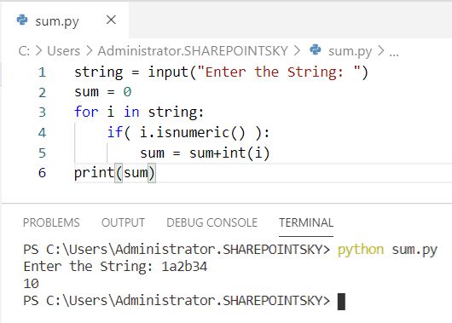
Task: Click line number 2 in gutter
Action: point(42,93)
